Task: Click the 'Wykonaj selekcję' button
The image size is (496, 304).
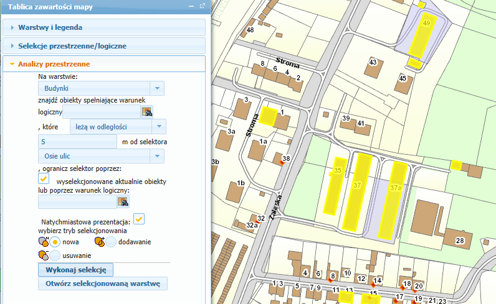Action: point(75,270)
